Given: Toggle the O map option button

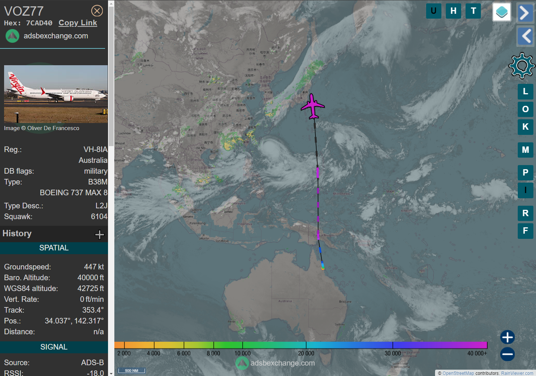Looking at the screenshot, I should [526, 109].
